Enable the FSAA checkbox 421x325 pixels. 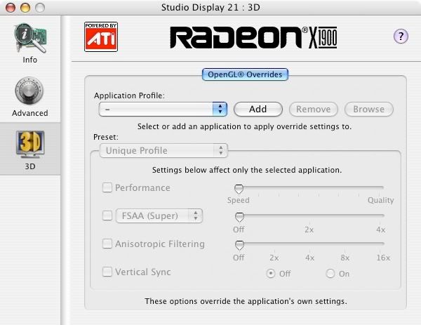pyautogui.click(x=107, y=215)
